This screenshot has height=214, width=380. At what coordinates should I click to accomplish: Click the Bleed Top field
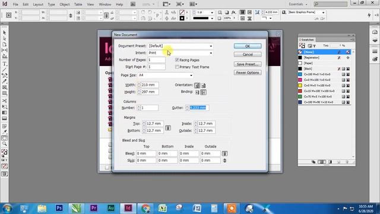(x=146, y=153)
